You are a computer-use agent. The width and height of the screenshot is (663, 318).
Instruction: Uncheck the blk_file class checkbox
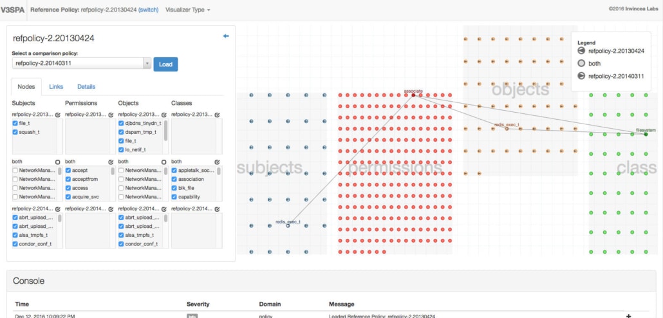click(174, 188)
